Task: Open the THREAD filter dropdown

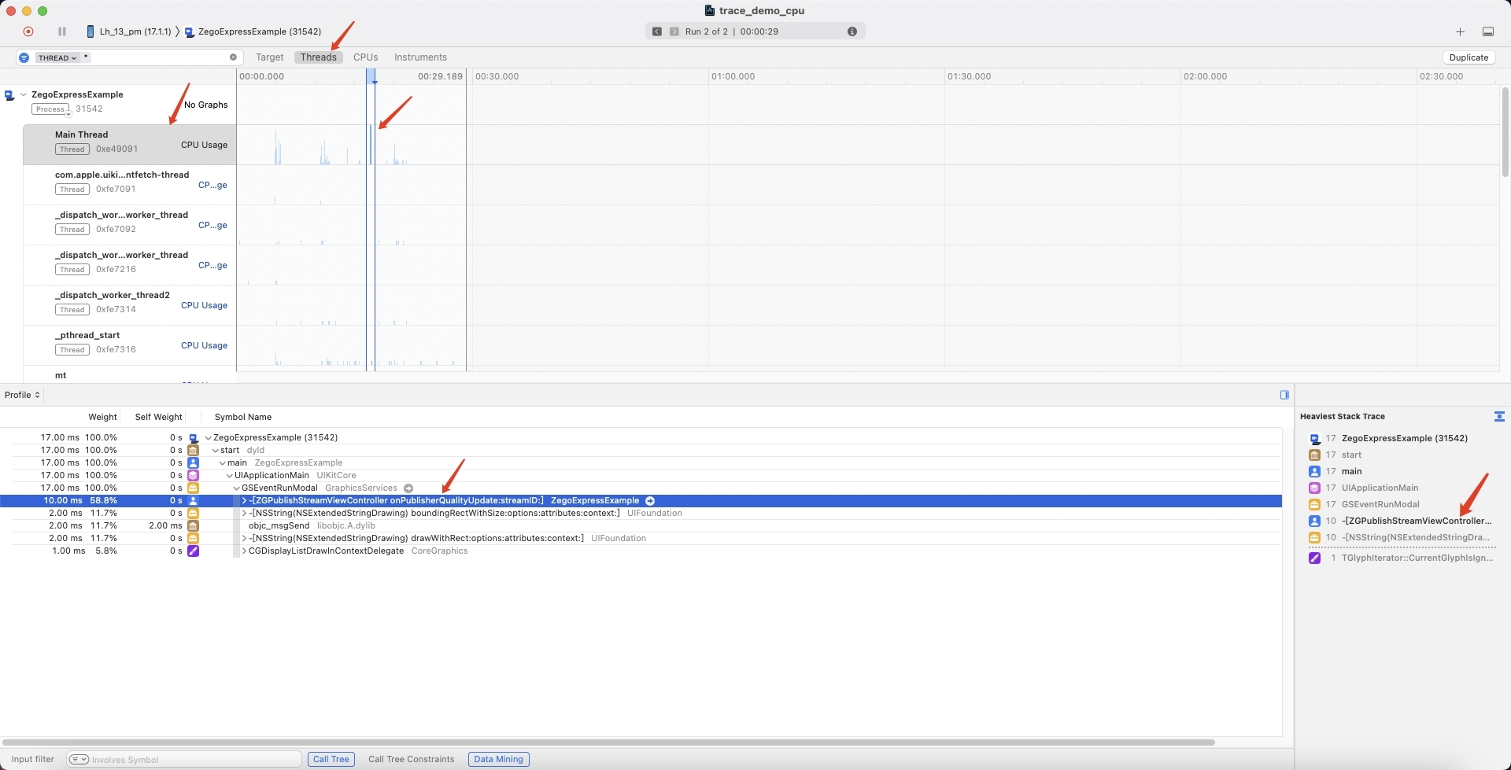Action: coord(59,57)
